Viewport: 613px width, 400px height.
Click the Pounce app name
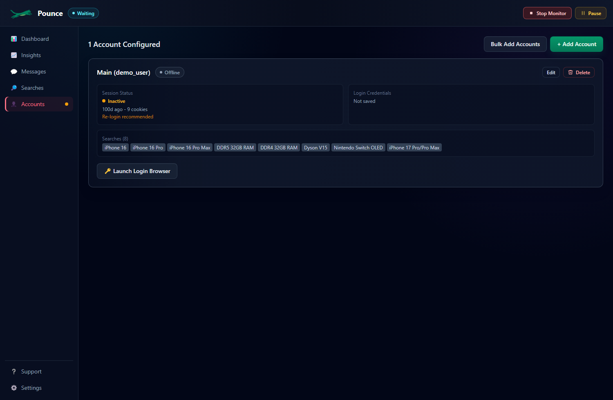[50, 13]
